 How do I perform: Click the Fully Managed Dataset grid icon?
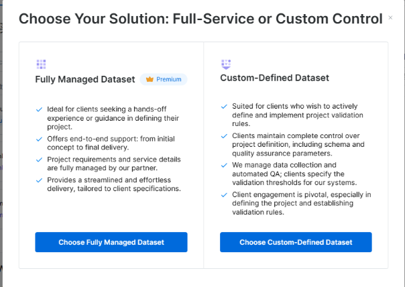pyautogui.click(x=41, y=64)
